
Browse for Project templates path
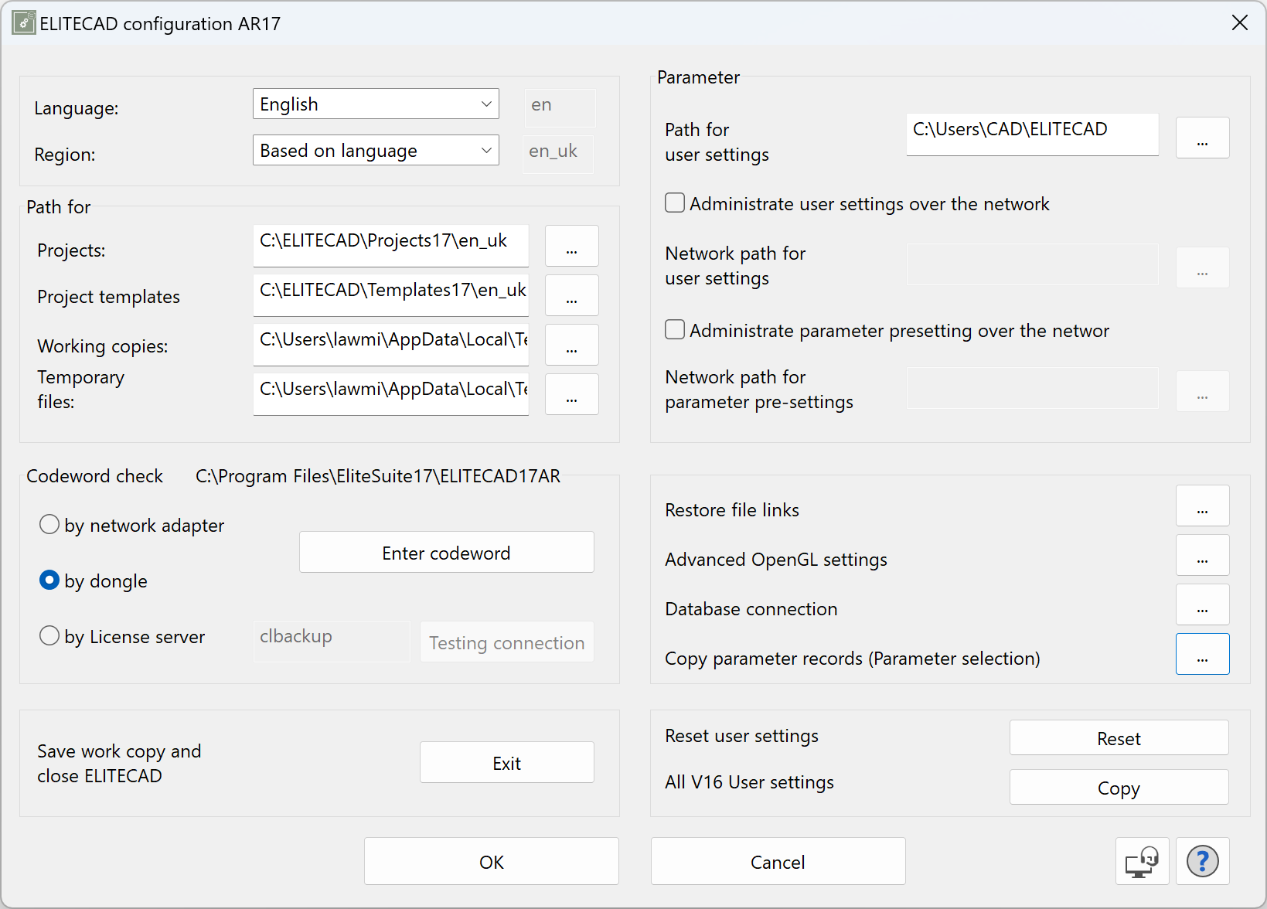click(571, 295)
